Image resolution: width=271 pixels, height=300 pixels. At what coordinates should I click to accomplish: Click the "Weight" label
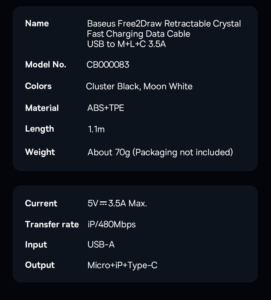(40, 152)
